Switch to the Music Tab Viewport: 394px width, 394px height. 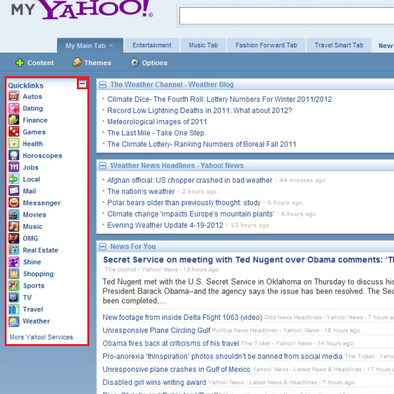(204, 45)
